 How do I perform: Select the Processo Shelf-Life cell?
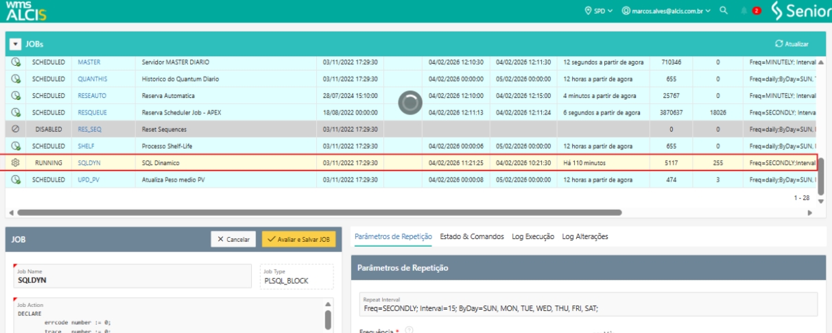[x=226, y=146]
